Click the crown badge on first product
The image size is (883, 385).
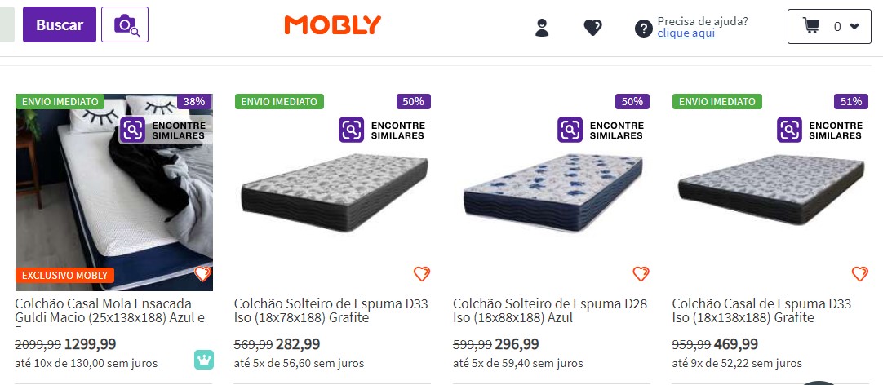coord(203,359)
